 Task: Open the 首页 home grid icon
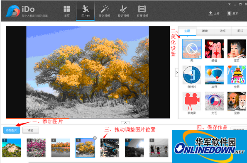click(x=67, y=9)
